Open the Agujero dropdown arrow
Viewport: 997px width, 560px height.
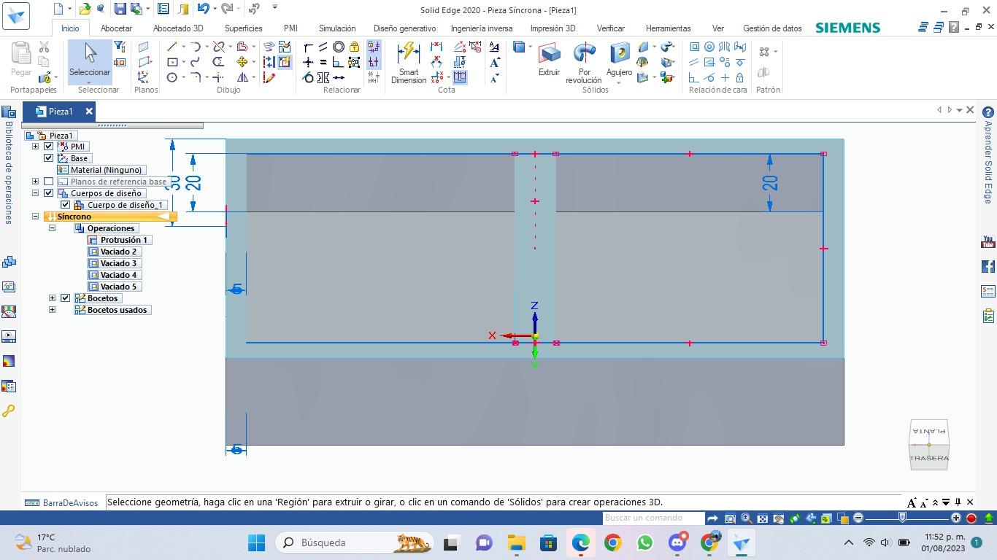click(x=619, y=82)
